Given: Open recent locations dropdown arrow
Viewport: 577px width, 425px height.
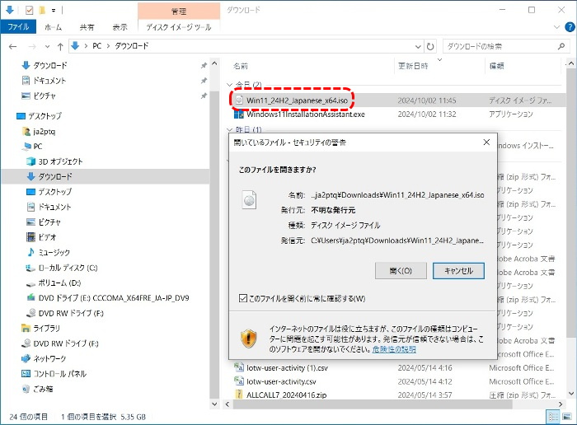Looking at the screenshot, I should pos(47,46).
